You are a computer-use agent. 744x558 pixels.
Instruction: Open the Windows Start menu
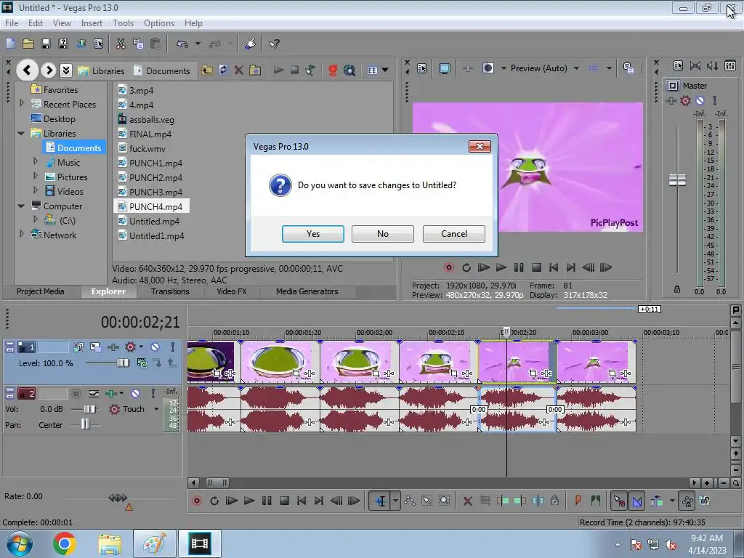19,543
